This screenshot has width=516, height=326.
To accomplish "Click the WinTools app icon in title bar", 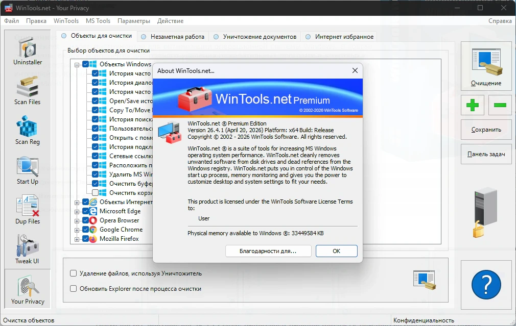I will pos(8,8).
